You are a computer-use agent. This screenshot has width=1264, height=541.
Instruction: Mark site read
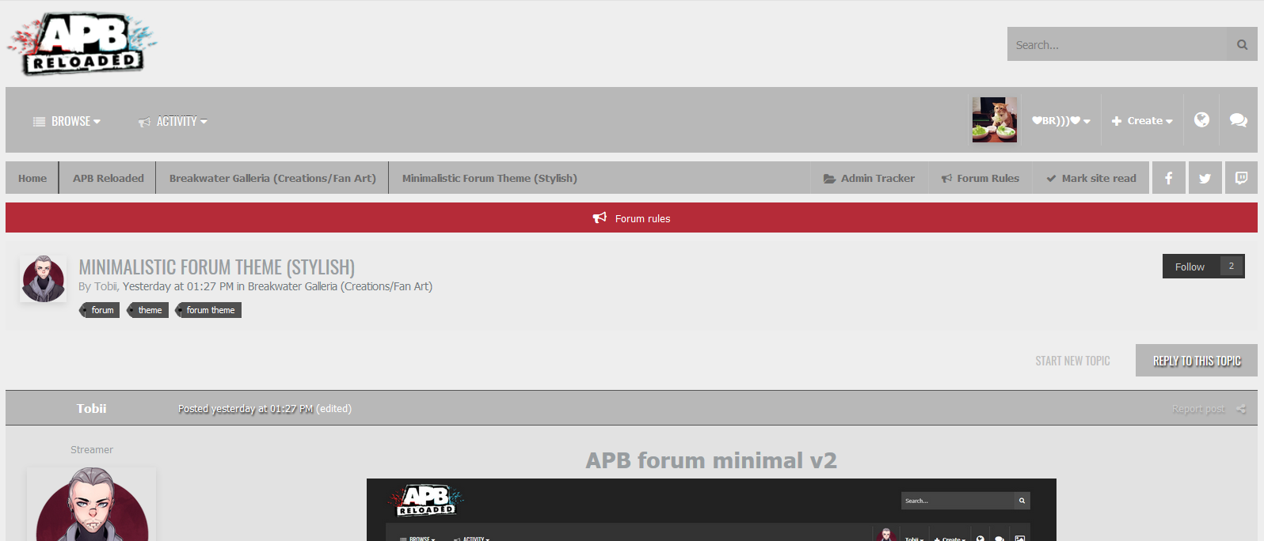tap(1091, 178)
